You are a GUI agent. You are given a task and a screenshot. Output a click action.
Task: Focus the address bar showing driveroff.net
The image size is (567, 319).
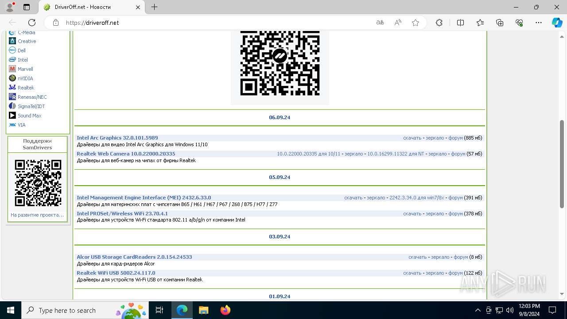click(x=217, y=23)
